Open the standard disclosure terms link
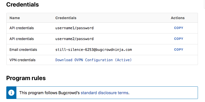The image size is (205, 102). coord(104,93)
